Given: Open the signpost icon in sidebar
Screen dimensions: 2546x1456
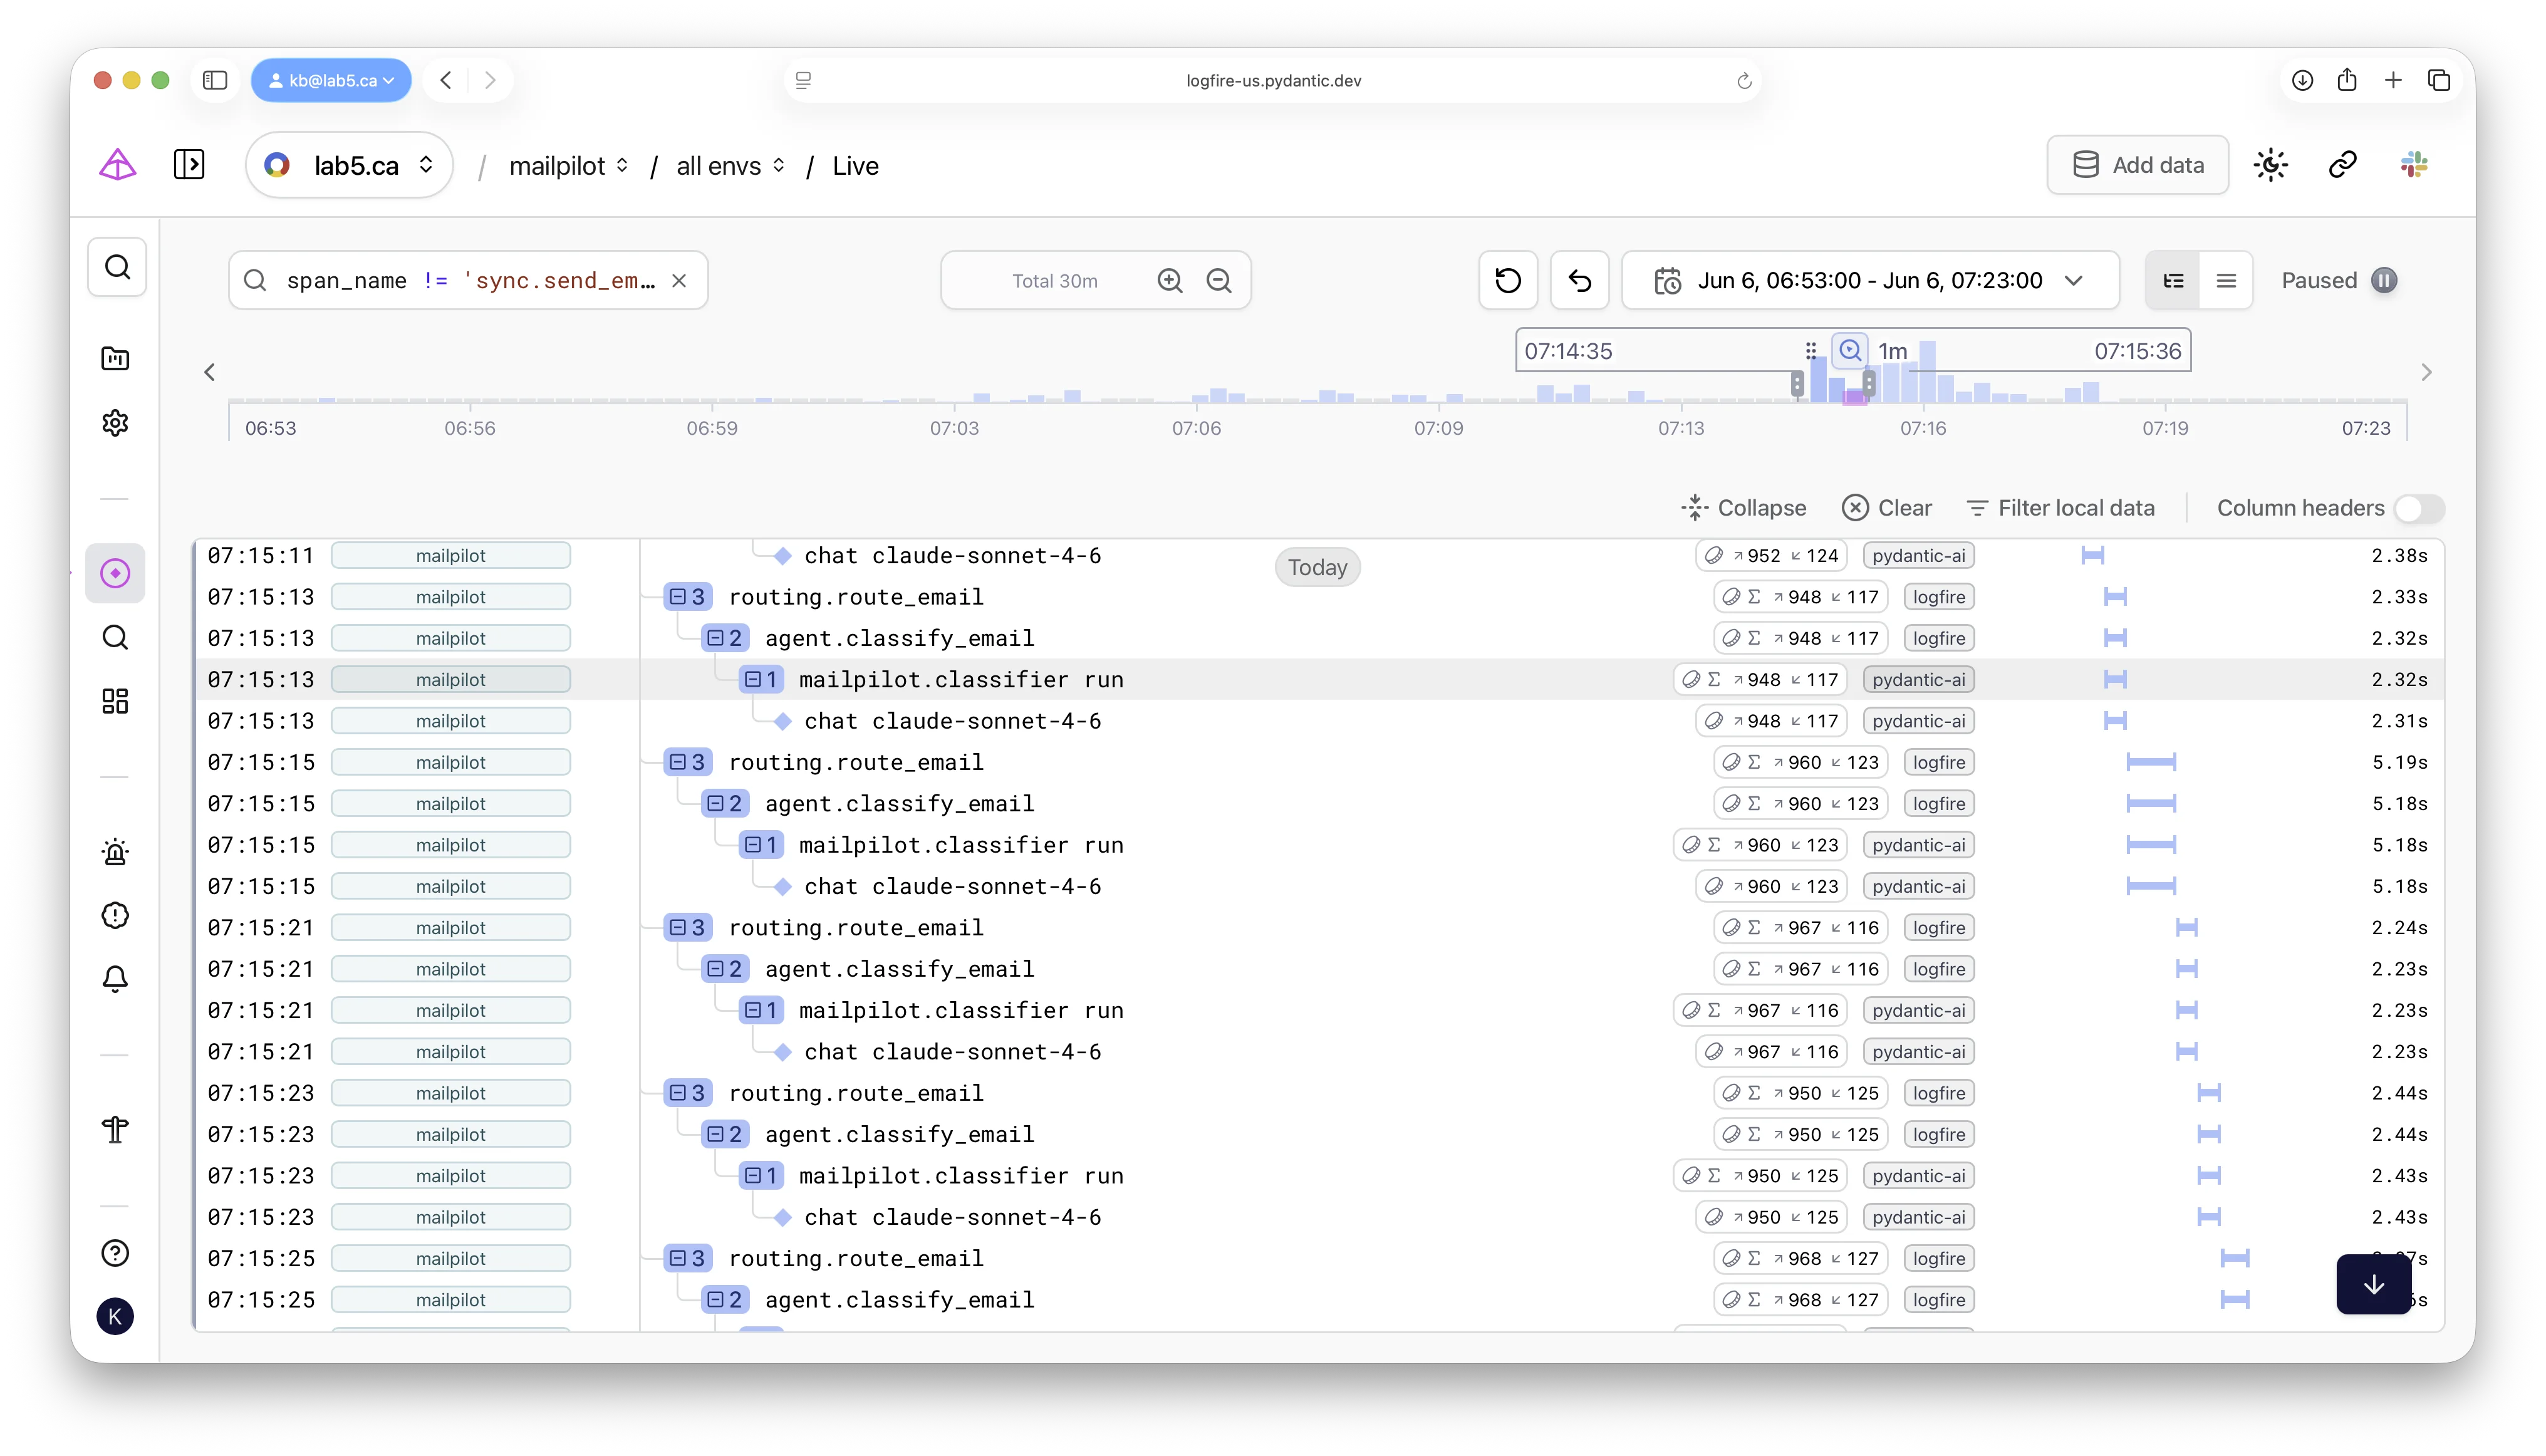Looking at the screenshot, I should coord(115,1130).
